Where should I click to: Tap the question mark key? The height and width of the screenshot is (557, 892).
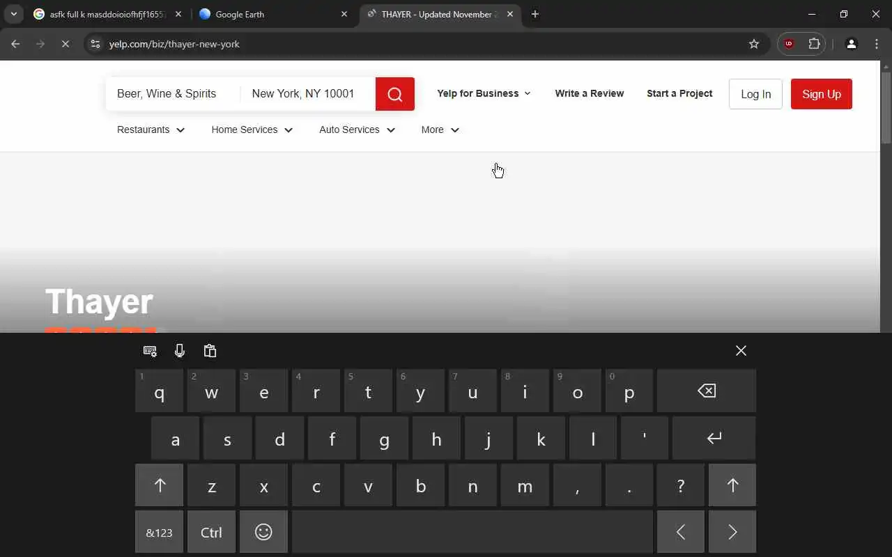click(681, 485)
